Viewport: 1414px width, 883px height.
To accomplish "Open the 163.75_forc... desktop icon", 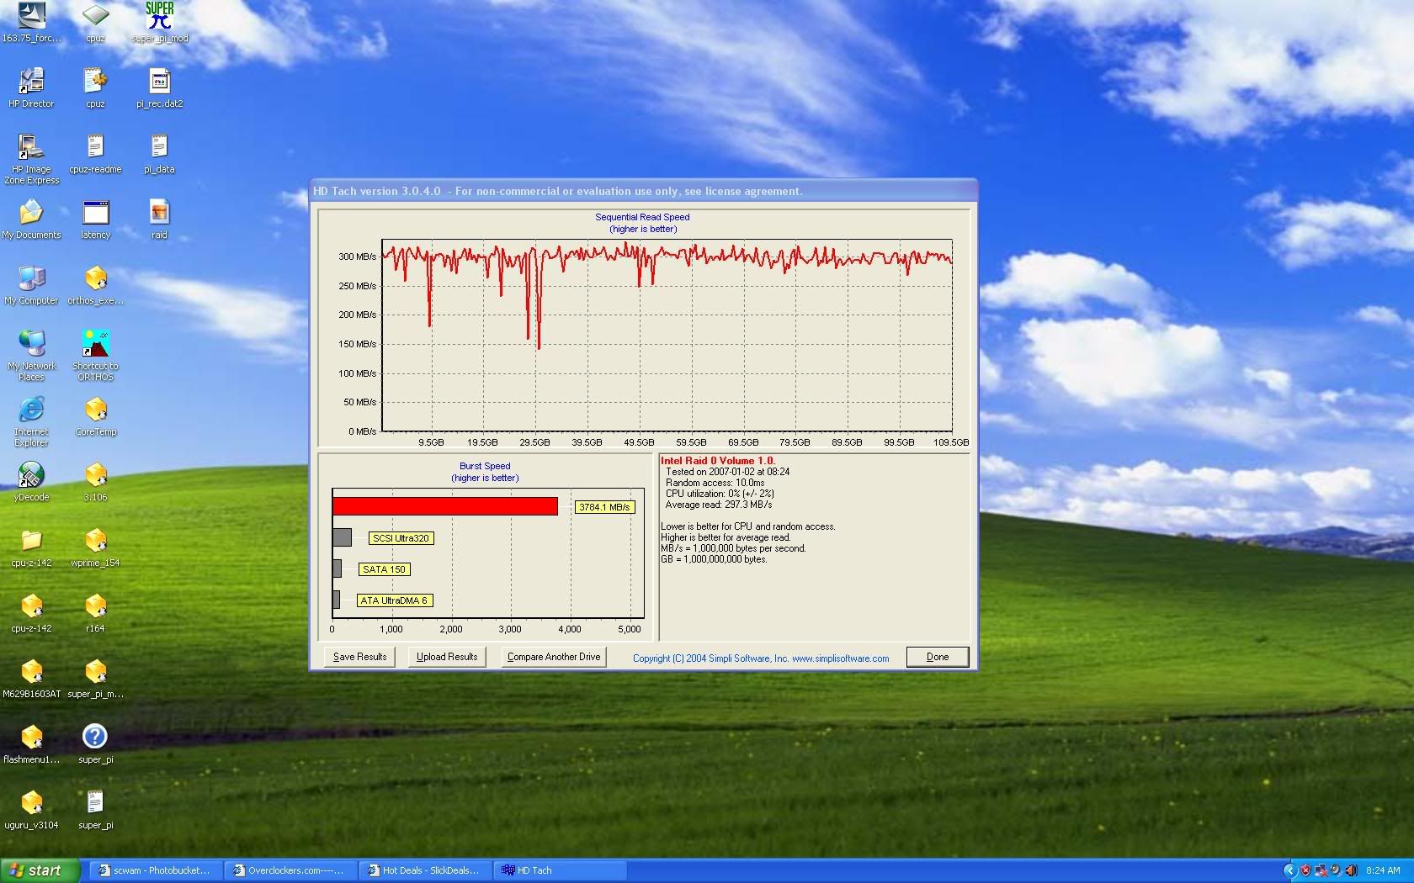I will (31, 21).
